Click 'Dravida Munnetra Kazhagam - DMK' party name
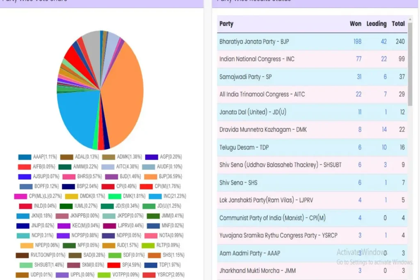This screenshot has width=420, height=280. click(x=263, y=130)
